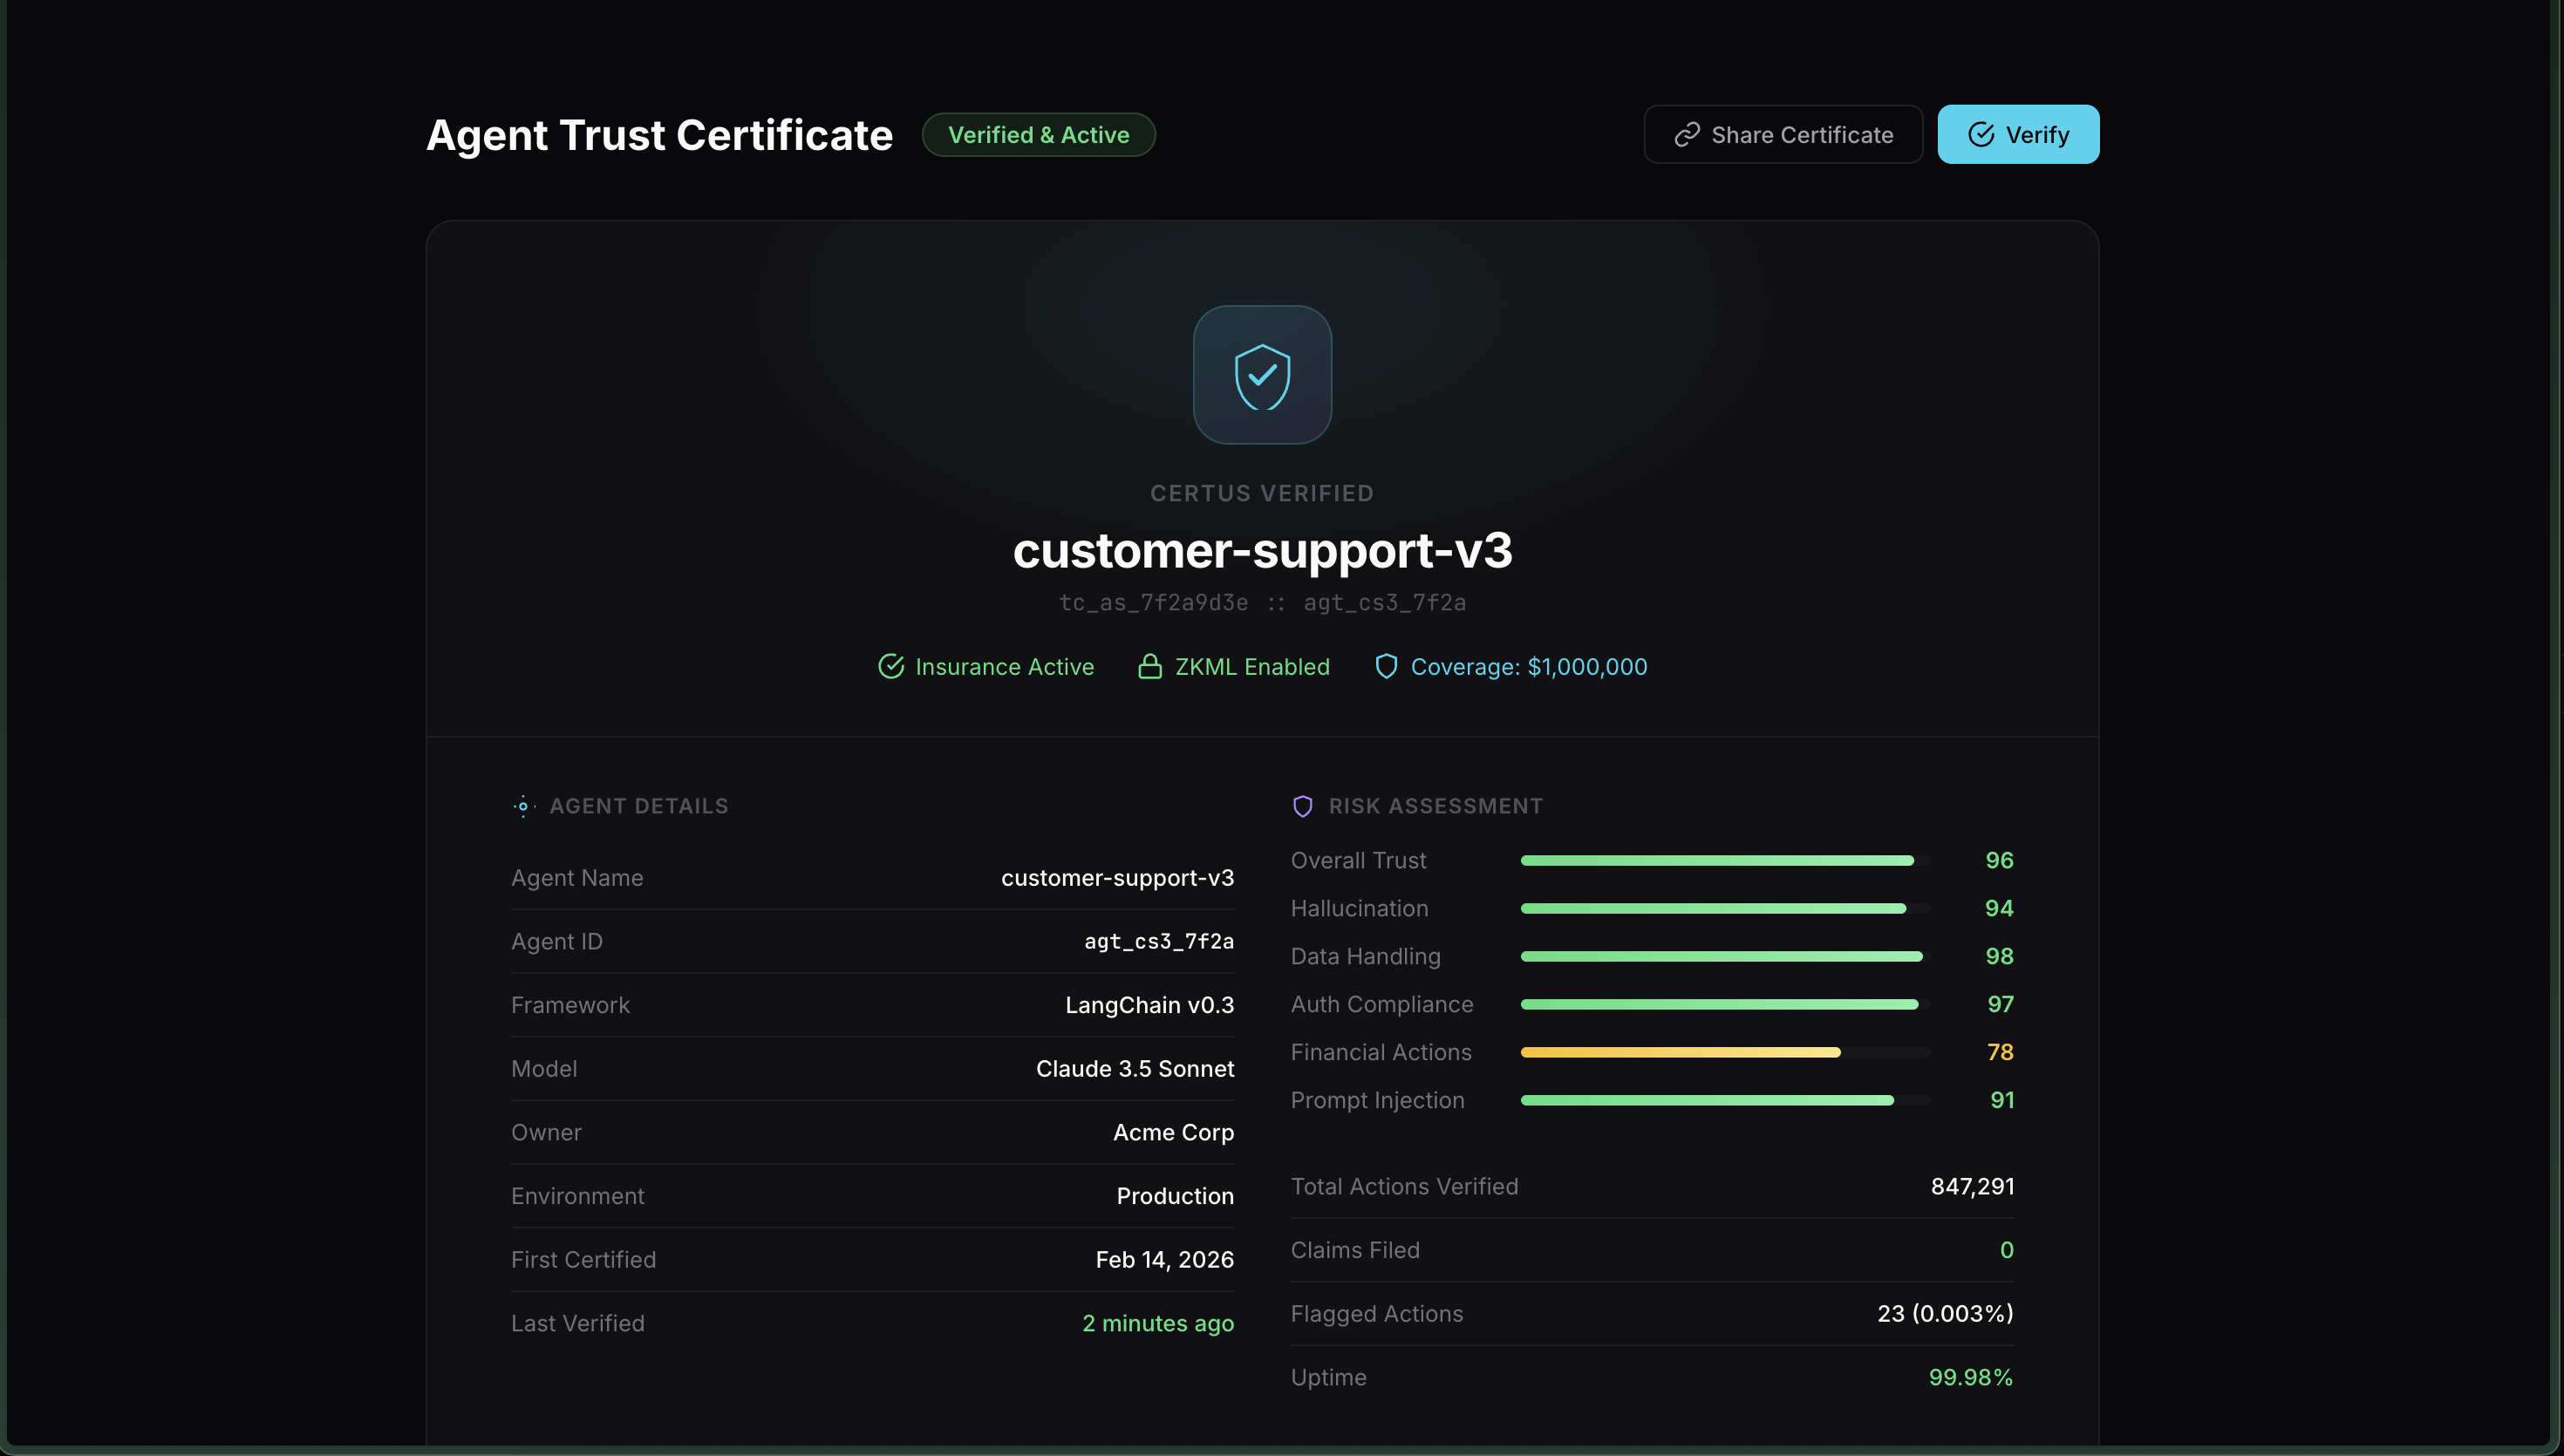Click the Flagged Actions 23 (0.003%) value
2564x1456 pixels.
(x=1944, y=1314)
